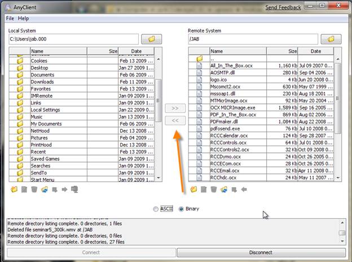Select the OCX MICRImage.exe file

pyautogui.click(x=261, y=107)
